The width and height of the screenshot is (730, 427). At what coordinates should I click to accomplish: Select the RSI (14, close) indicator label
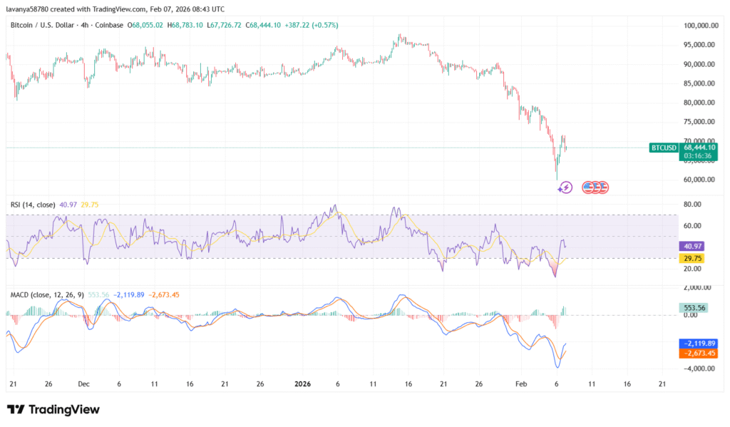tap(34, 205)
